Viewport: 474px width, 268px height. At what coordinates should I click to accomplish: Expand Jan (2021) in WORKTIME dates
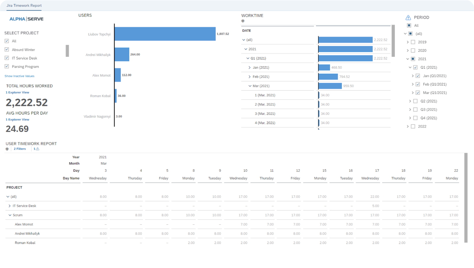[x=249, y=67]
